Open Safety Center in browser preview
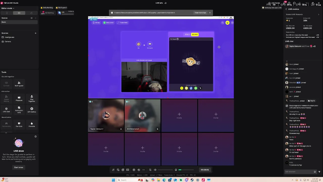323x182 pixels. pos(109,23)
